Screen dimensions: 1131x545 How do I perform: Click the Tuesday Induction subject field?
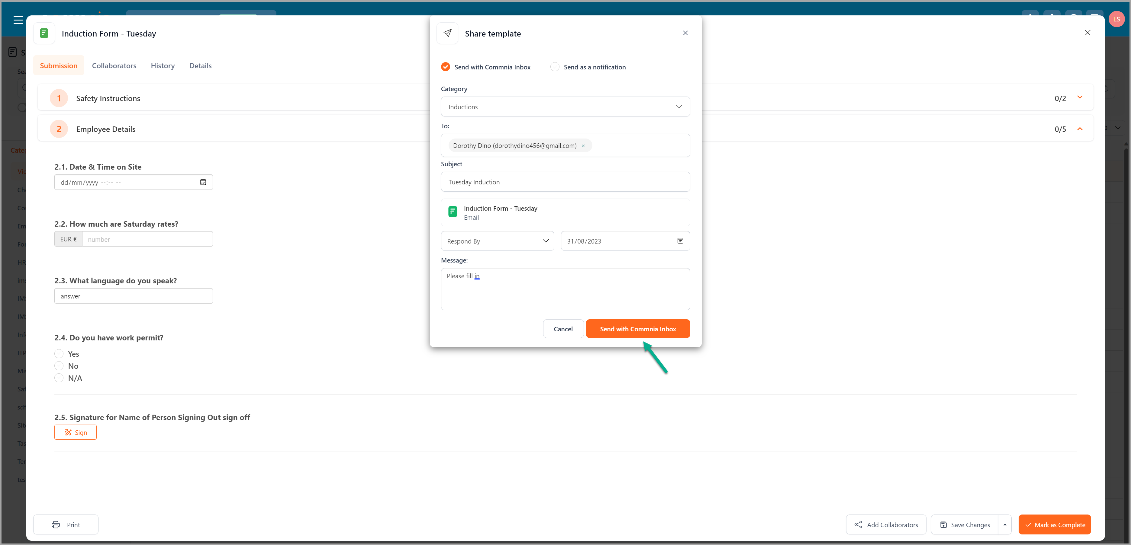click(x=565, y=182)
